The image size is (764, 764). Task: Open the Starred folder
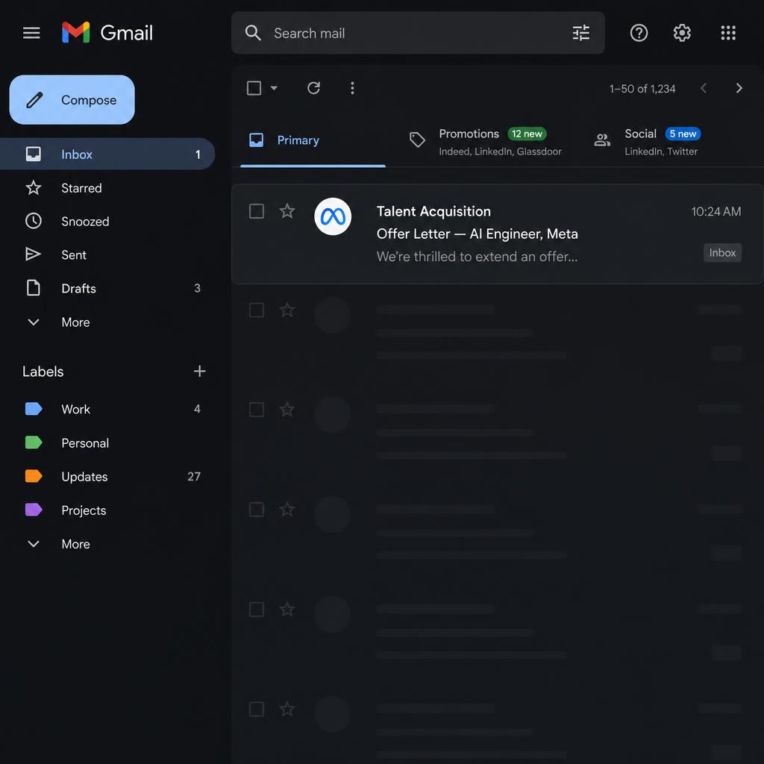pyautogui.click(x=107, y=187)
